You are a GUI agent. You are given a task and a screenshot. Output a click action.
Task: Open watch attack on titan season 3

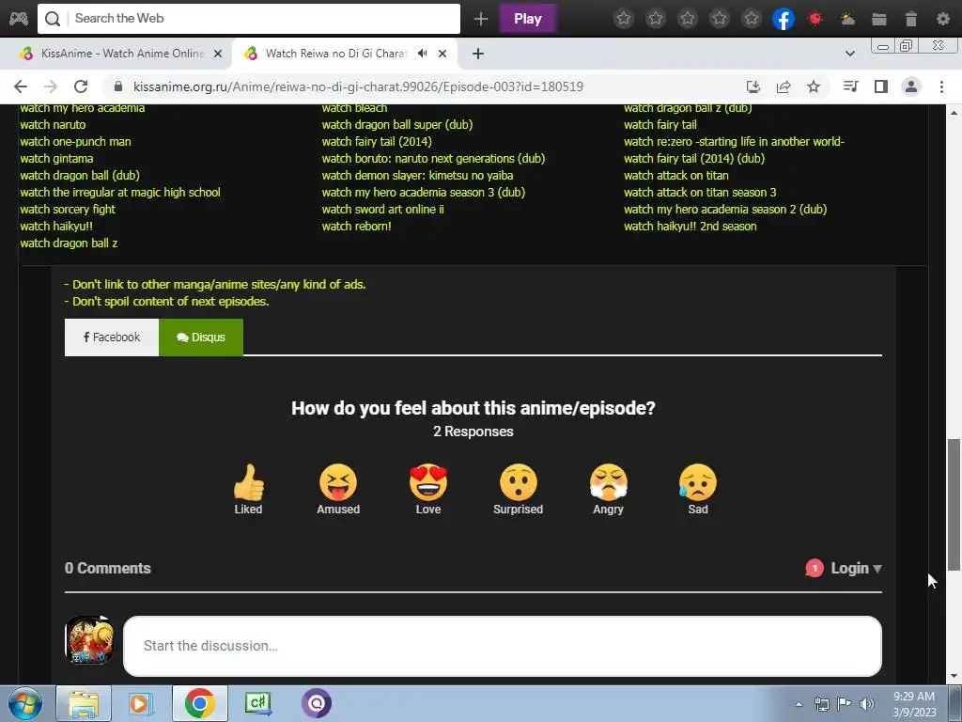tap(700, 193)
